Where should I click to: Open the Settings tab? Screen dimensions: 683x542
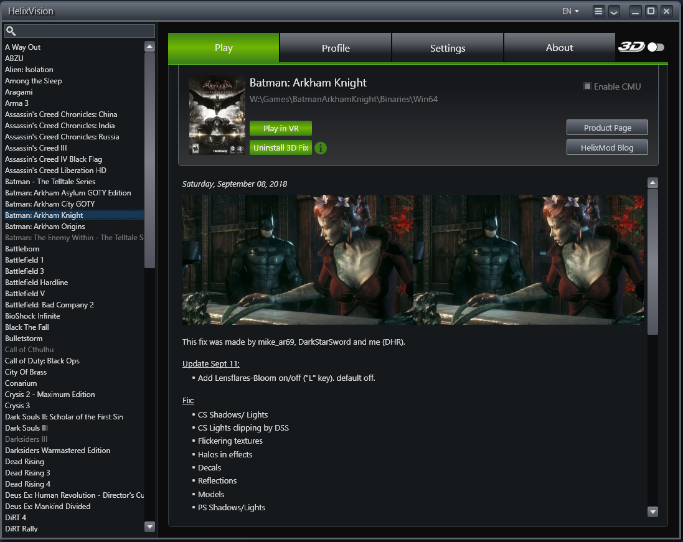click(448, 48)
